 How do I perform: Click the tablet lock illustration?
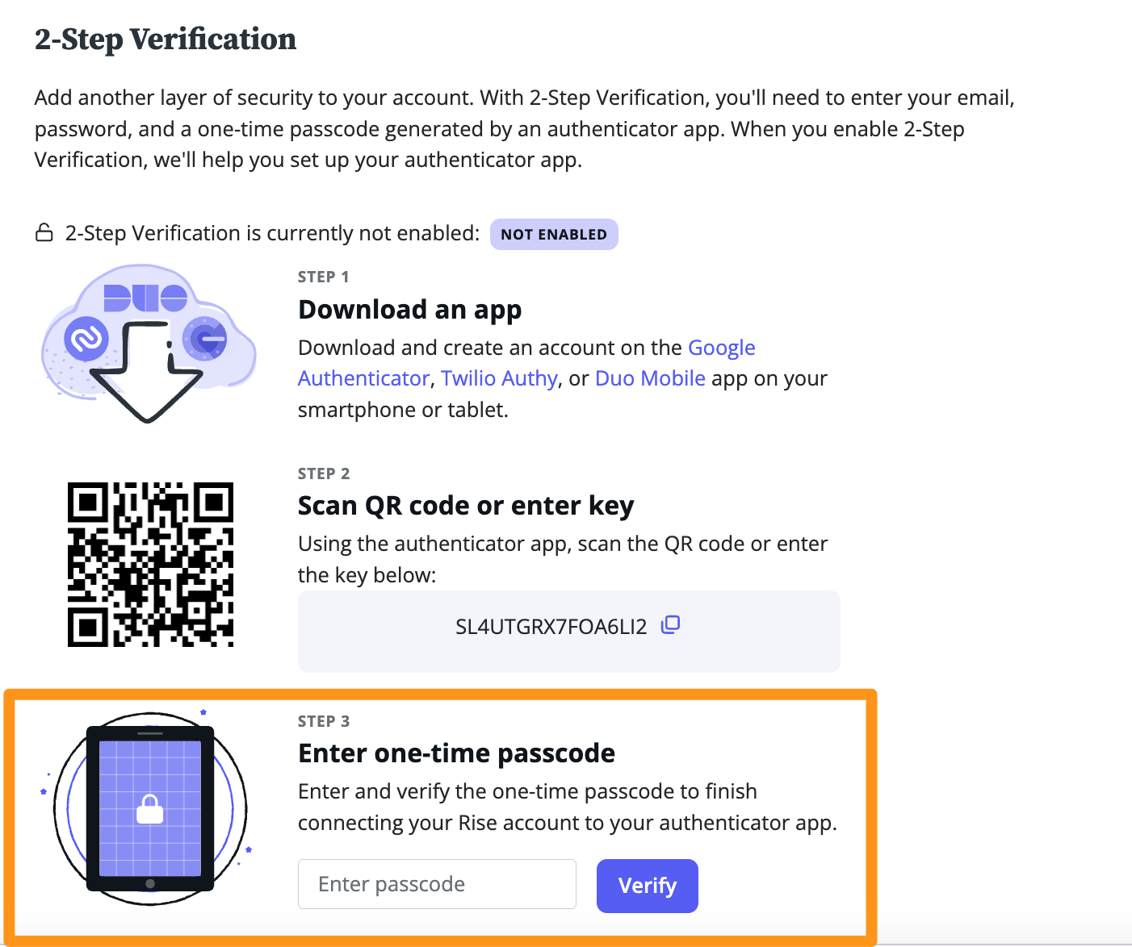pyautogui.click(x=149, y=807)
